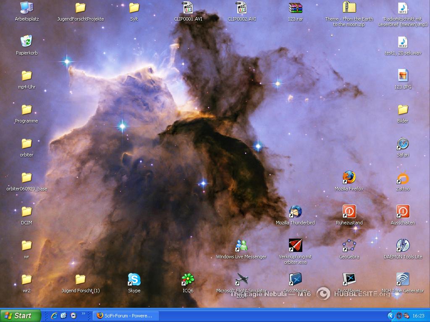
Task: Click the Papierkorb recycle bin
Action: [26, 42]
